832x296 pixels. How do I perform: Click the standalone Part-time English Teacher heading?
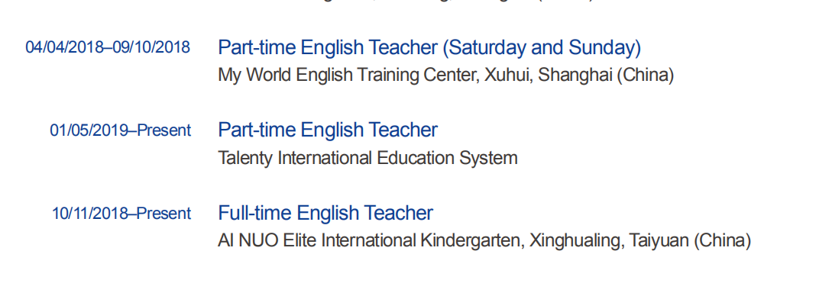pos(328,130)
